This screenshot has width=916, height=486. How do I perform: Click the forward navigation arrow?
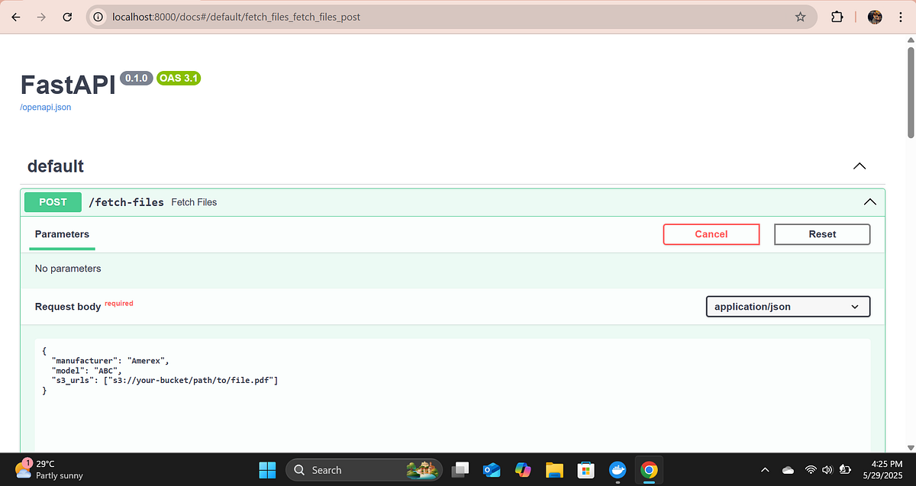coord(41,16)
